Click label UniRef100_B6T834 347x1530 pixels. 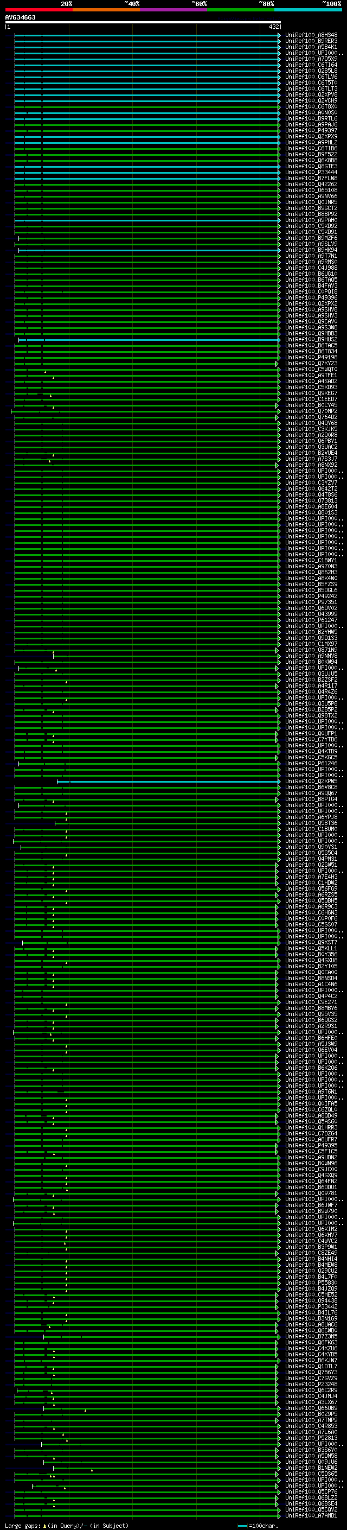pyautogui.click(x=311, y=352)
